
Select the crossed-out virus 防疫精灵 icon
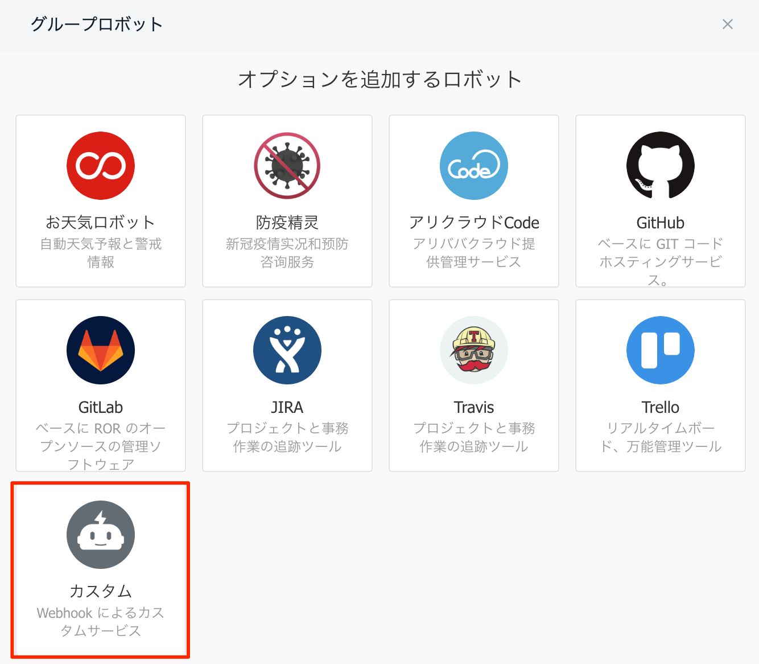pyautogui.click(x=287, y=166)
